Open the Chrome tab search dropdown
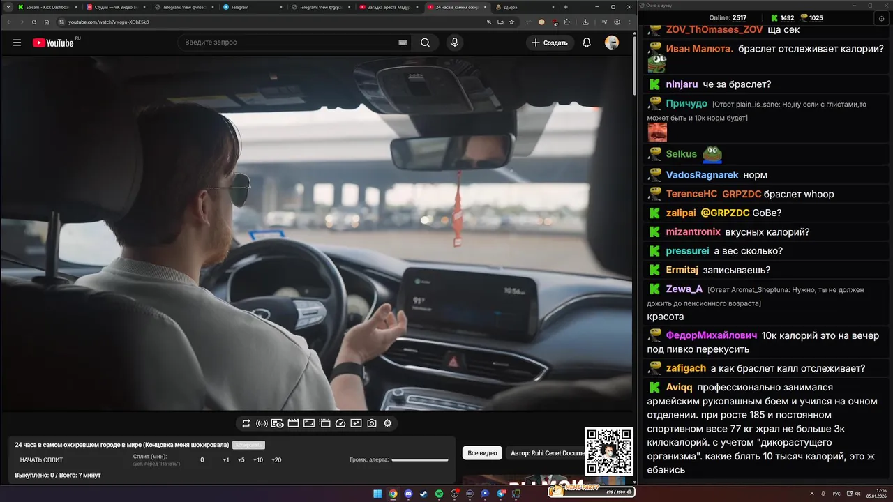Image resolution: width=893 pixels, height=502 pixels. click(x=8, y=7)
